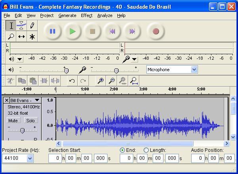The height and width of the screenshot is (174, 238).
Task: Open the View menu
Action: (31, 15)
